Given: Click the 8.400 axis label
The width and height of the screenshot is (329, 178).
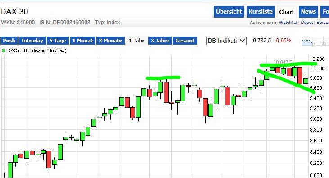Looking at the screenshot, I should (x=316, y=152).
